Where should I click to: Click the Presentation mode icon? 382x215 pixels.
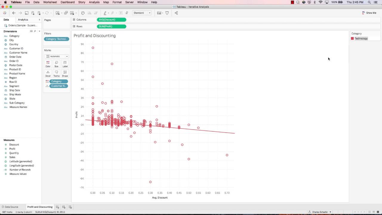(167, 13)
